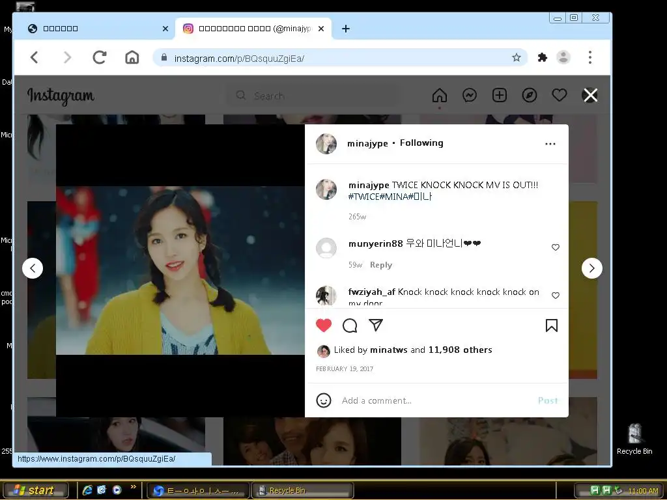Viewport: 667px width, 500px height.
Task: View the 11,908 others likes list
Action: 460,350
